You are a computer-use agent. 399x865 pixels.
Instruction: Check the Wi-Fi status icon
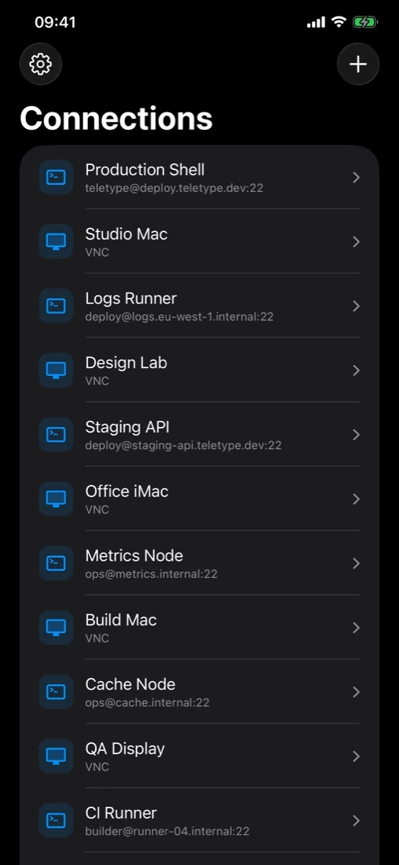click(x=339, y=22)
